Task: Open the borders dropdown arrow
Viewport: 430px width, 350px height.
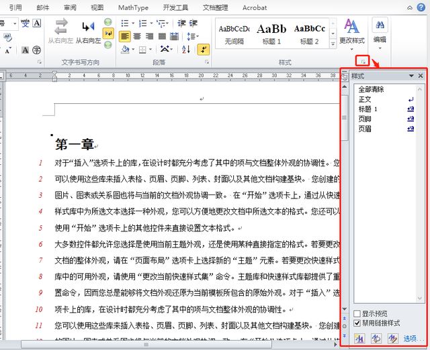Action: tap(150, 50)
